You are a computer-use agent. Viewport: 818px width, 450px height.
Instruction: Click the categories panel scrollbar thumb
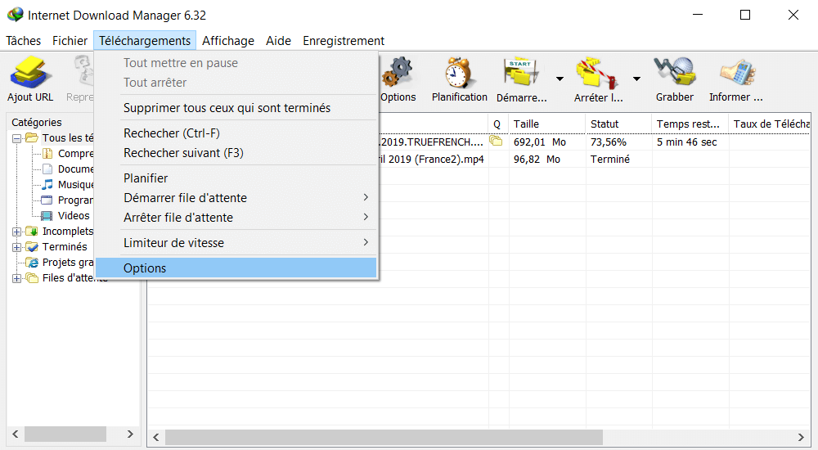point(65,434)
